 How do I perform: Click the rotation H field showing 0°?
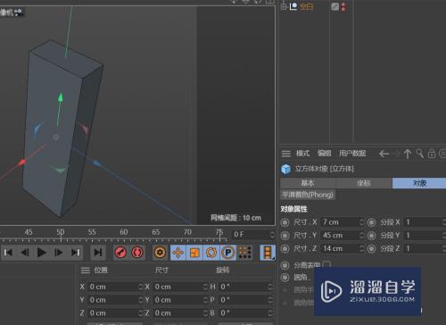[x=243, y=287]
